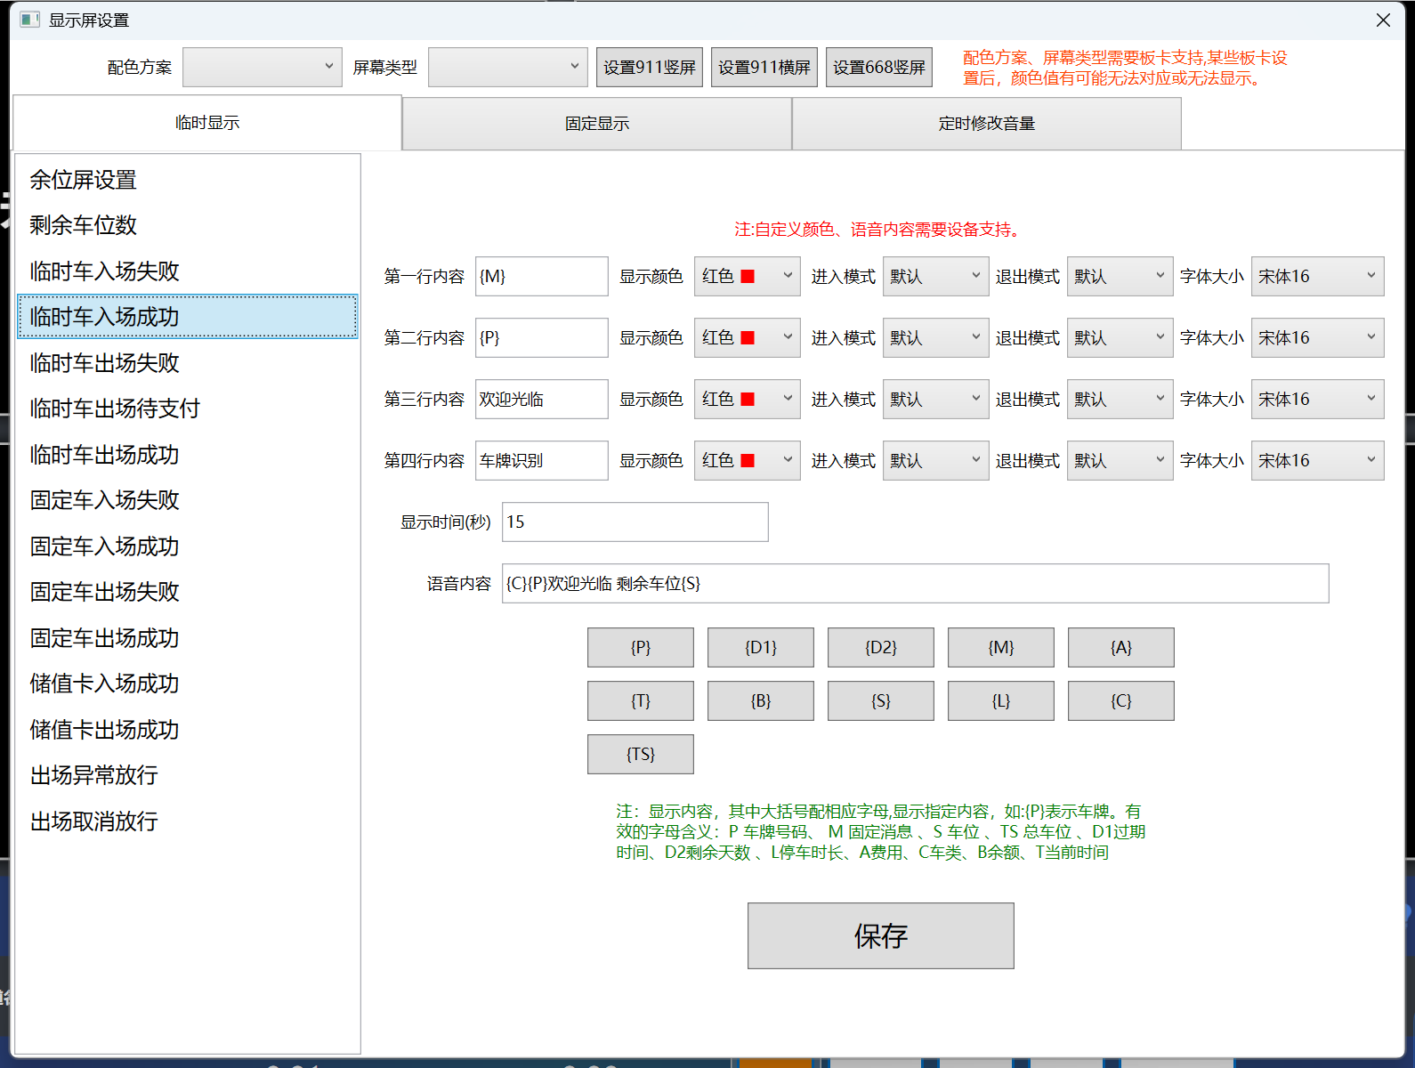The width and height of the screenshot is (1415, 1068).
Task: Insert the {L} duration placeholder
Action: pyautogui.click(x=1001, y=700)
